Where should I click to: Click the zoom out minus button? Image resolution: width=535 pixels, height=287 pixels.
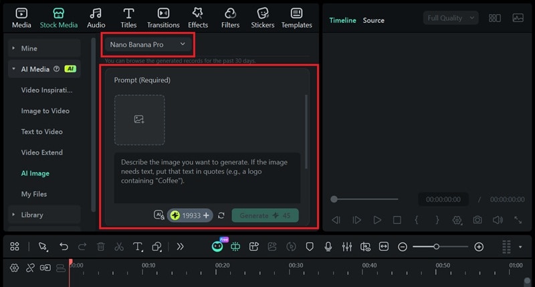click(x=403, y=247)
